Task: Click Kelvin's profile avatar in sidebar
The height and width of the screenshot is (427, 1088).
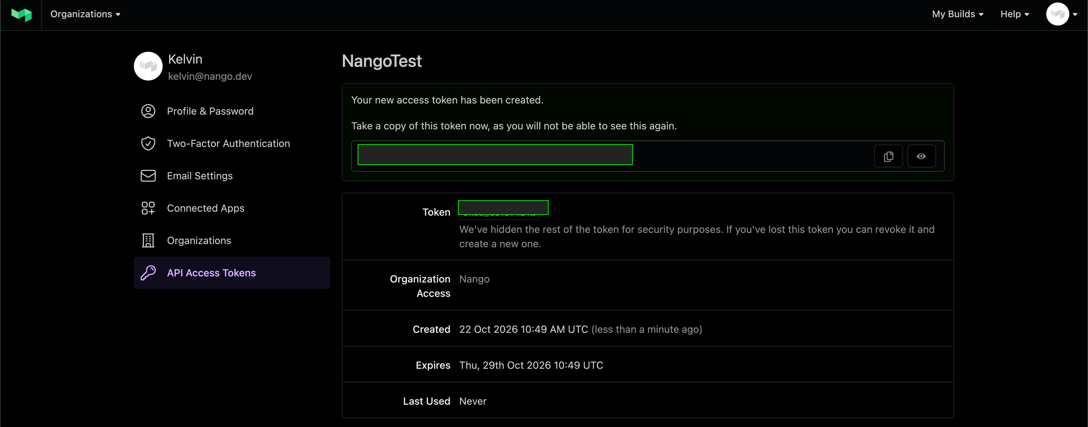Action: 148,66
